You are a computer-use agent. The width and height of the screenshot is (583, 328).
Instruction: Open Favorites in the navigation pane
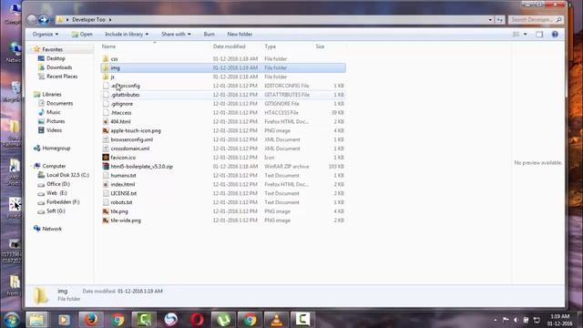pyautogui.click(x=52, y=49)
